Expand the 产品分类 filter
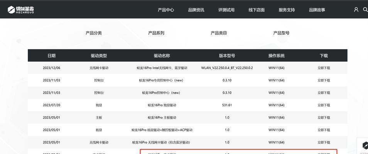368x154 pixels. pos(94,33)
